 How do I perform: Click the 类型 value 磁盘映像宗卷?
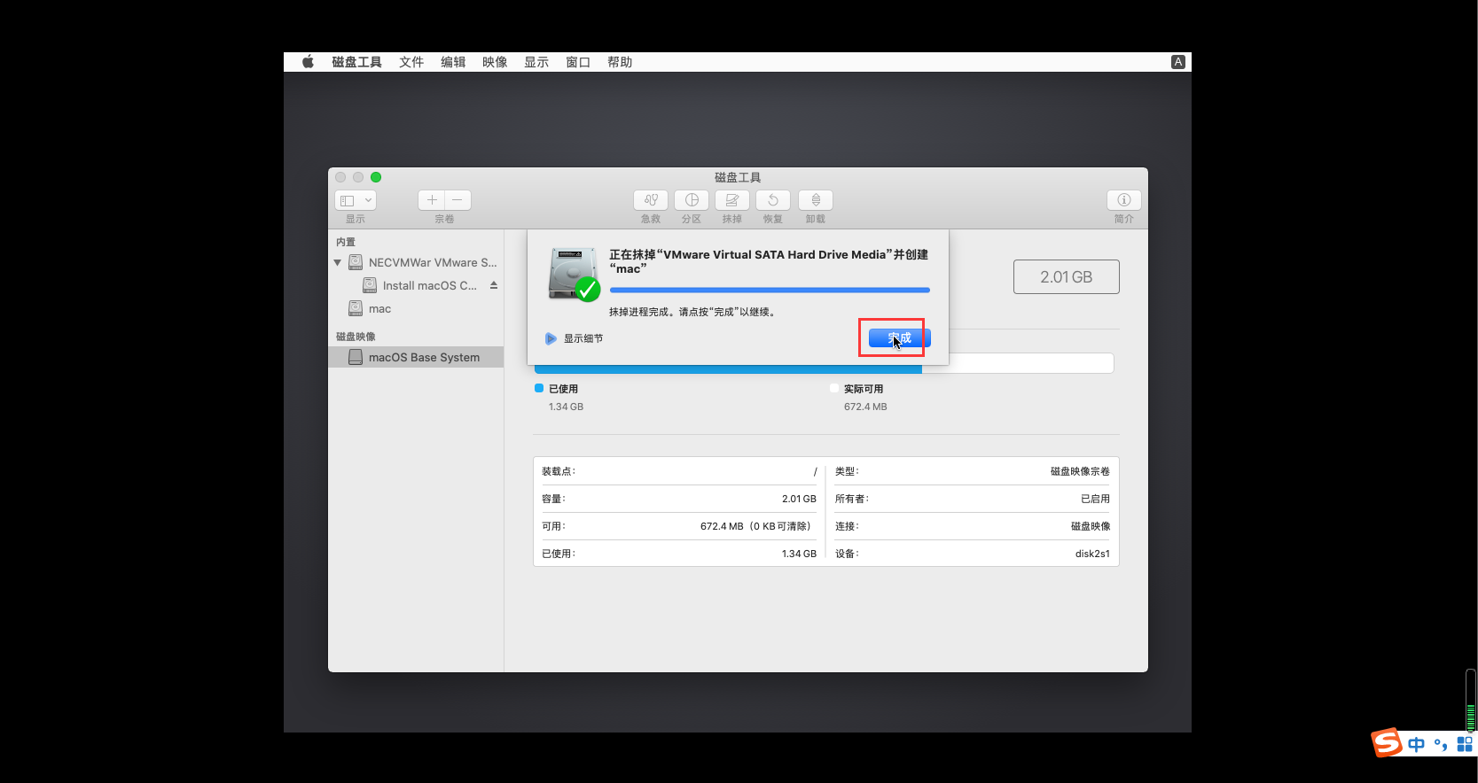(x=1080, y=472)
